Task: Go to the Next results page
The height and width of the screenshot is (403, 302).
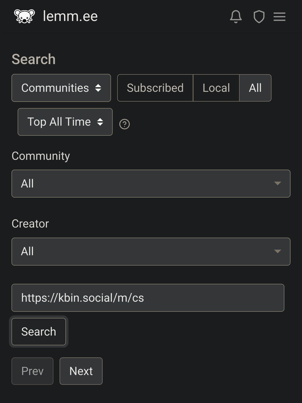Action: pos(81,371)
